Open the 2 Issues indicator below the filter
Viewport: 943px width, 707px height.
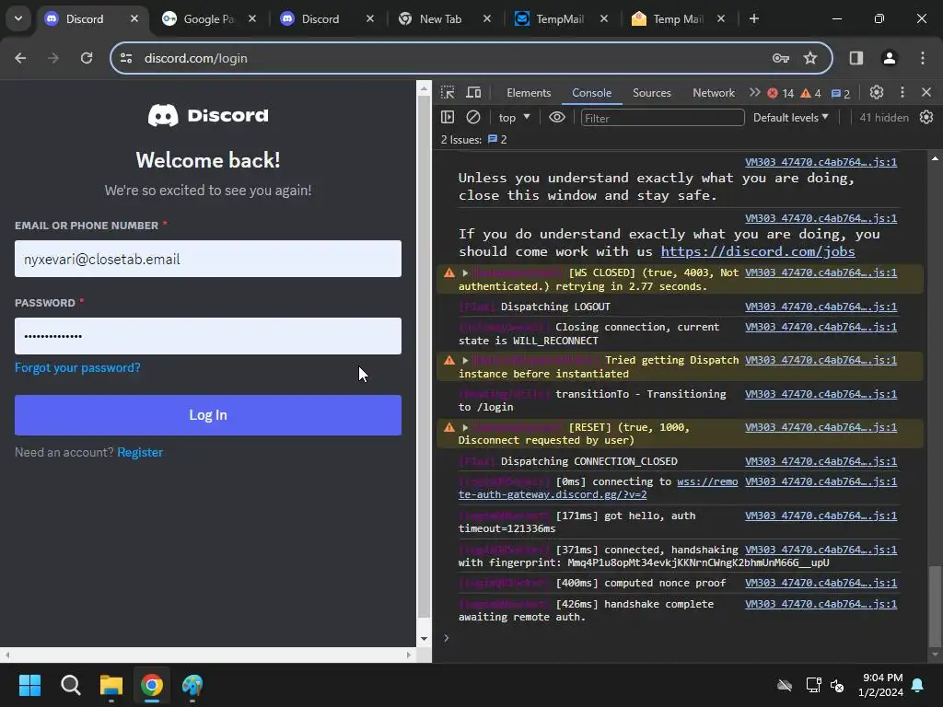[474, 140]
